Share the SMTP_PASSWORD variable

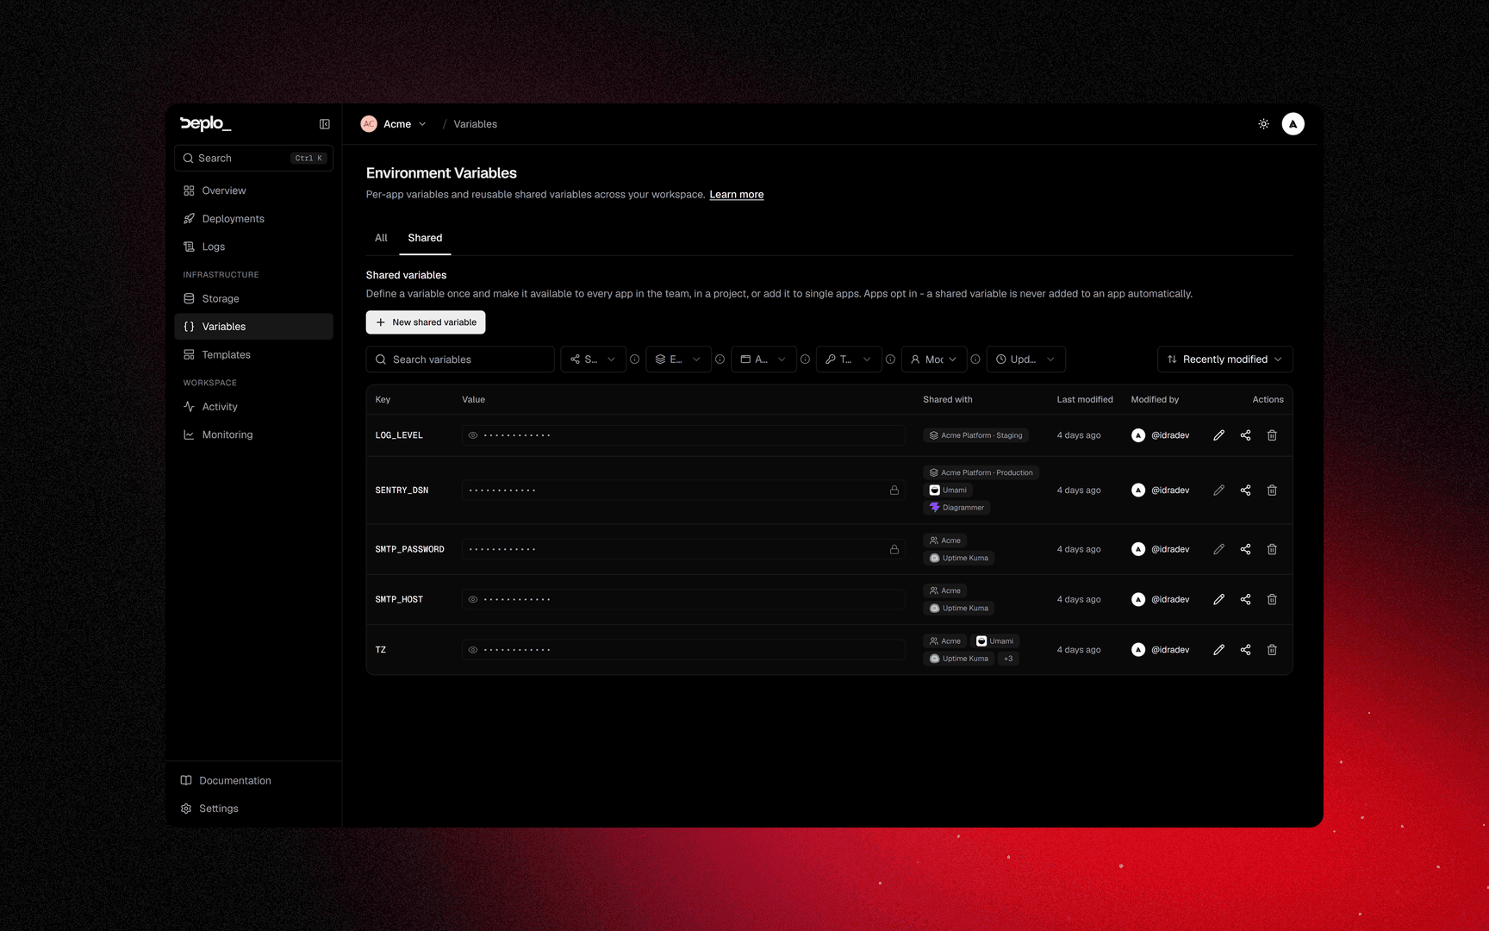tap(1245, 549)
